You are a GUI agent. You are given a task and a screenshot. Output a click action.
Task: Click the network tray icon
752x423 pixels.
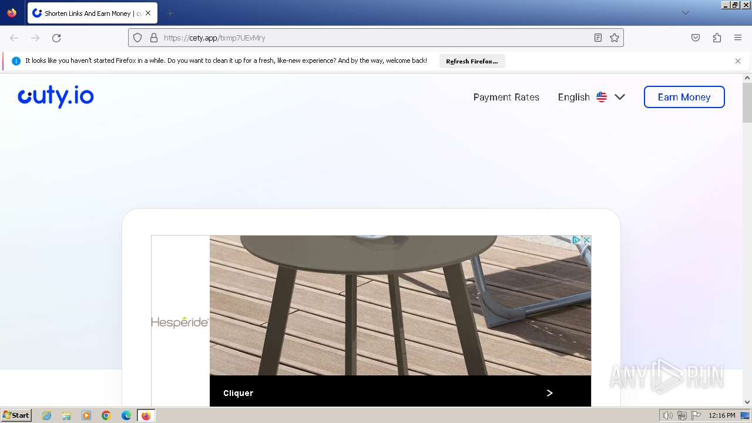pyautogui.click(x=682, y=415)
